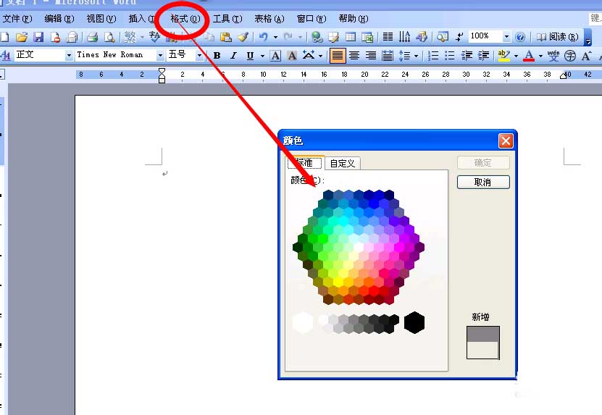Toggle Italic formatting
This screenshot has height=415, width=602.
[233, 56]
